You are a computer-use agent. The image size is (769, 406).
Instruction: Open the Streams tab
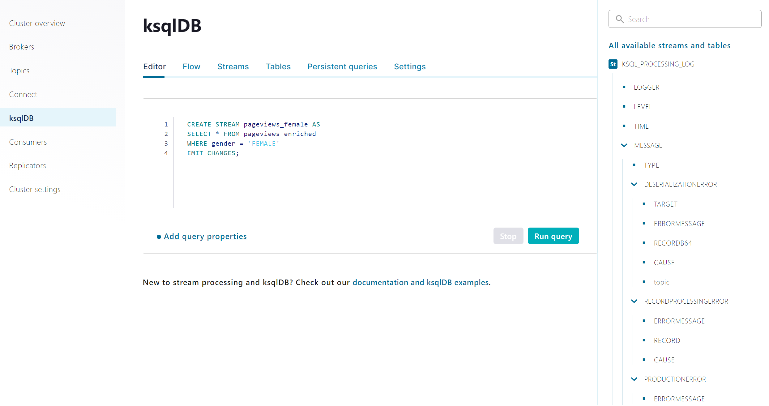[233, 66]
